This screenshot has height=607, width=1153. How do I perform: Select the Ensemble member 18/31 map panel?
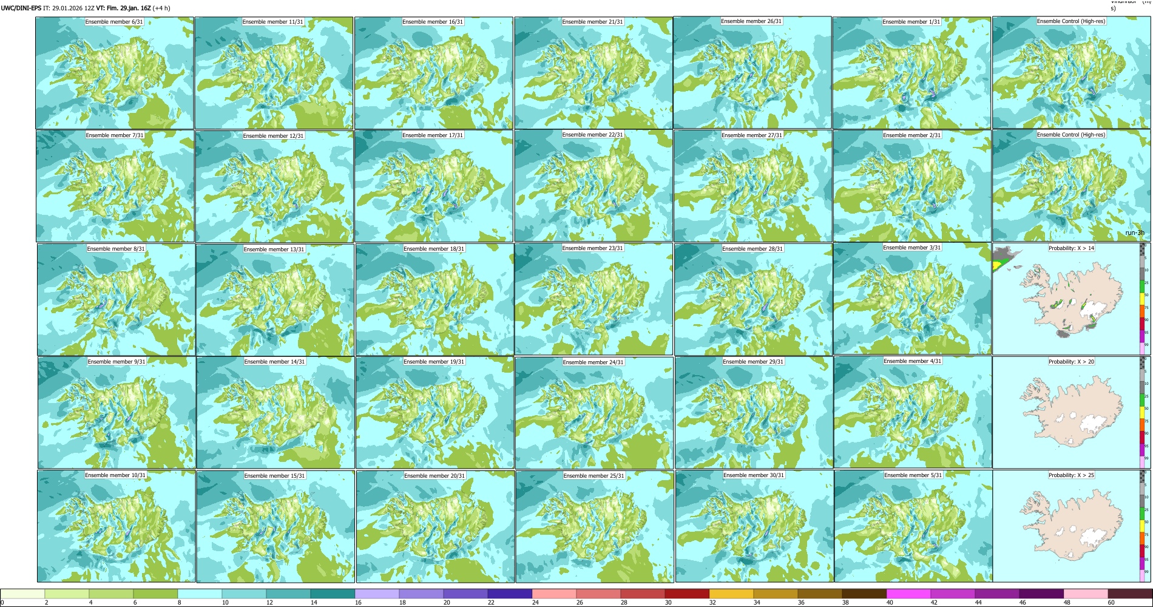click(434, 300)
